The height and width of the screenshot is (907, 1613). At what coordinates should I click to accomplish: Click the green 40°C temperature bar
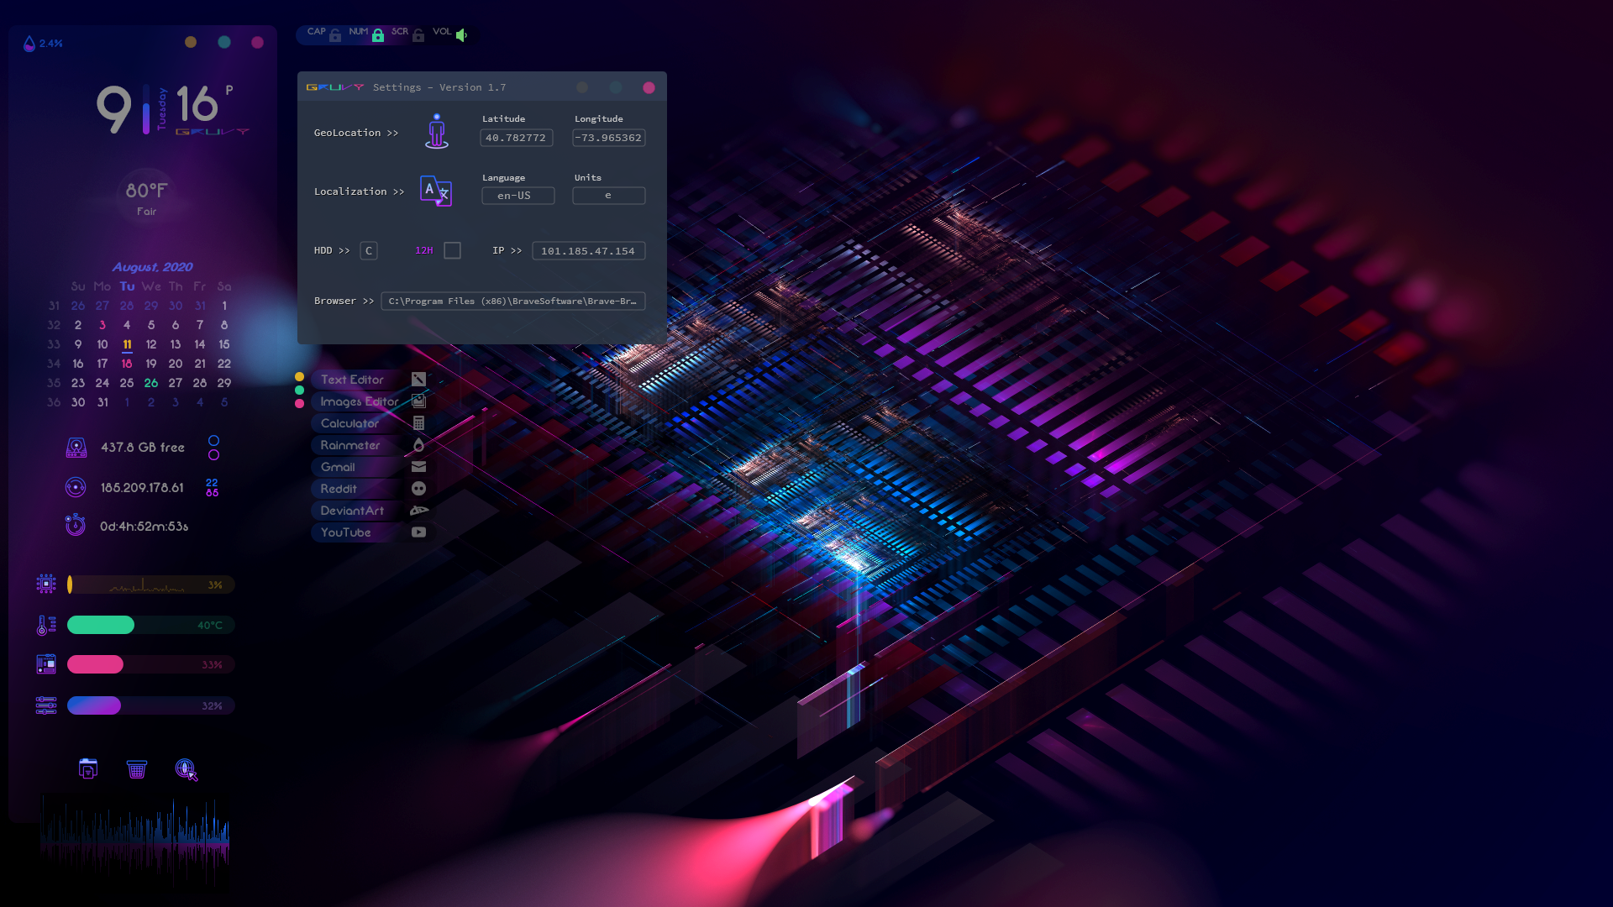coord(151,625)
